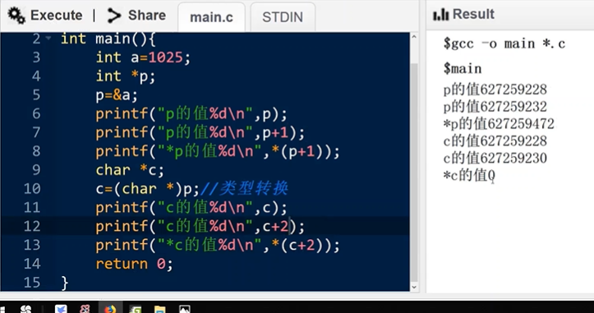Collapse the main function fold arrow at line 2
594x313 pixels.
click(x=48, y=38)
